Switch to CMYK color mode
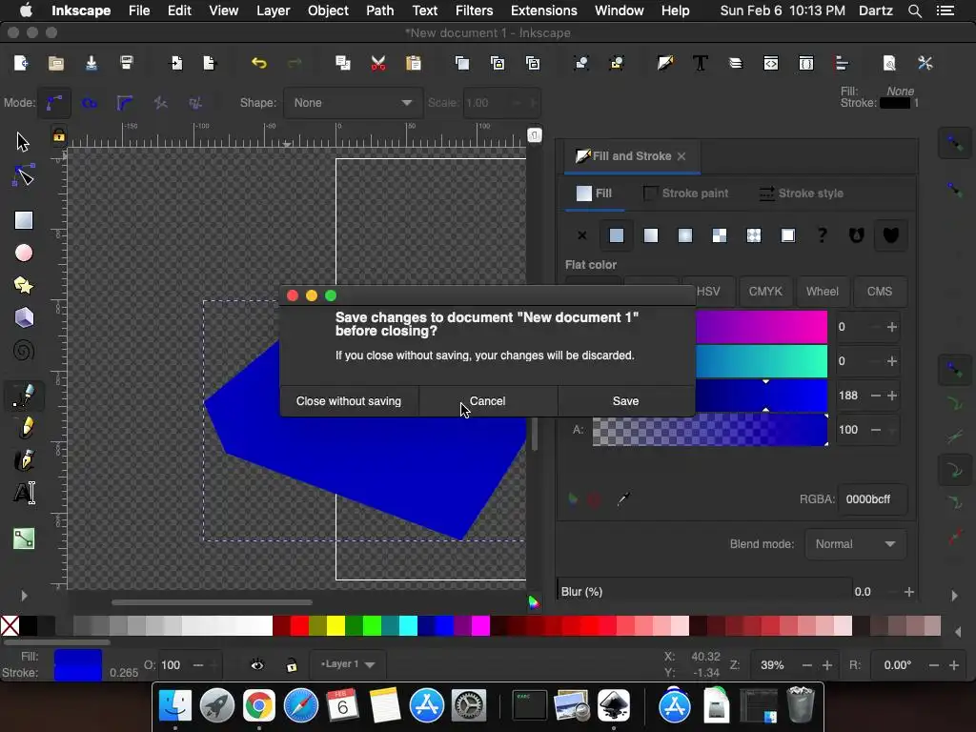This screenshot has width=976, height=732. click(765, 292)
